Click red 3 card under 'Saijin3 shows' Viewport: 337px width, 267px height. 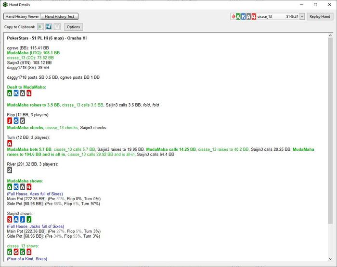coord(10,219)
